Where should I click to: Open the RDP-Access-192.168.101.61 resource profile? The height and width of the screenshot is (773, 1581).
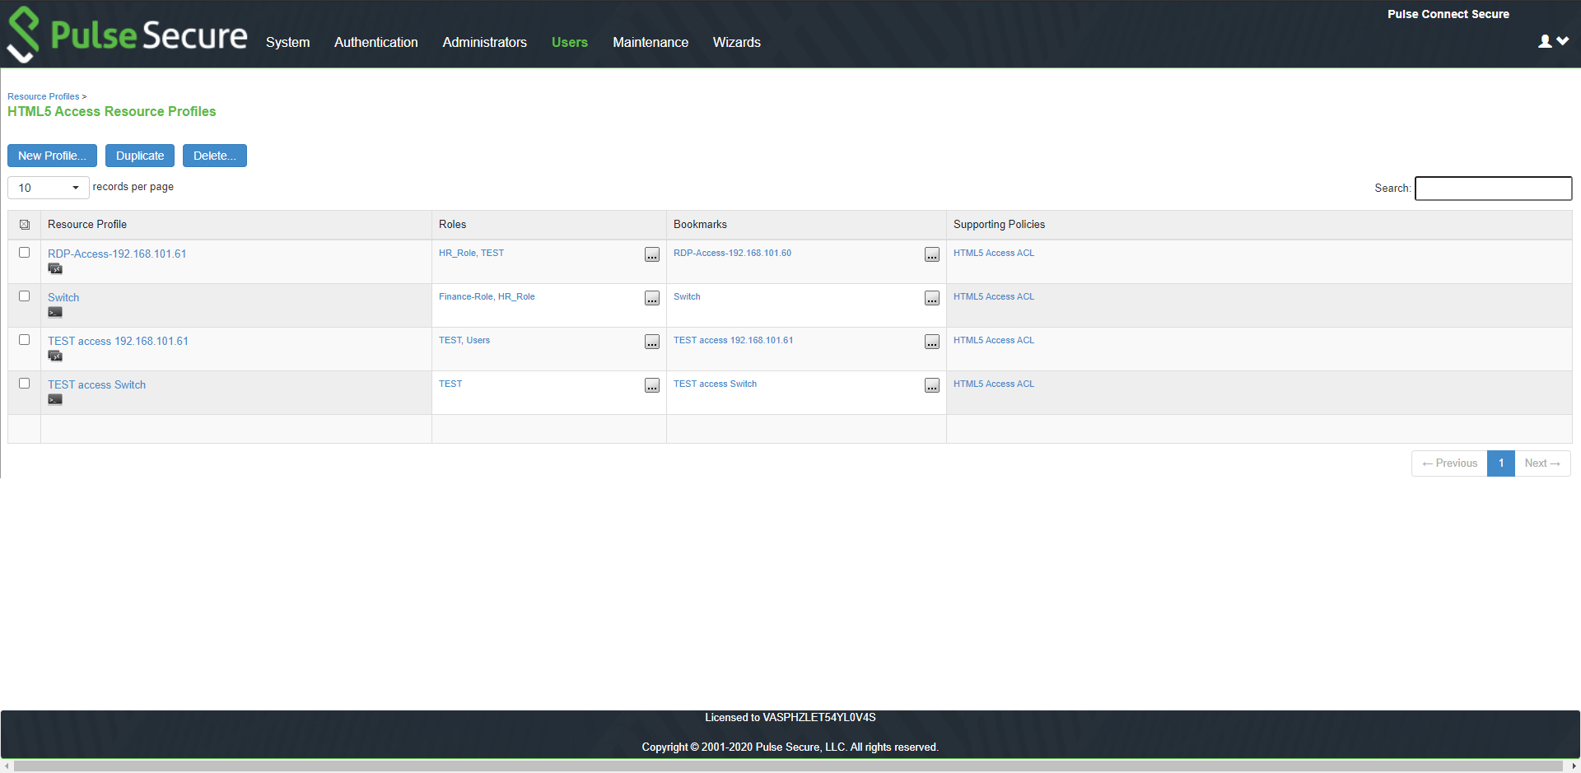pyautogui.click(x=117, y=254)
